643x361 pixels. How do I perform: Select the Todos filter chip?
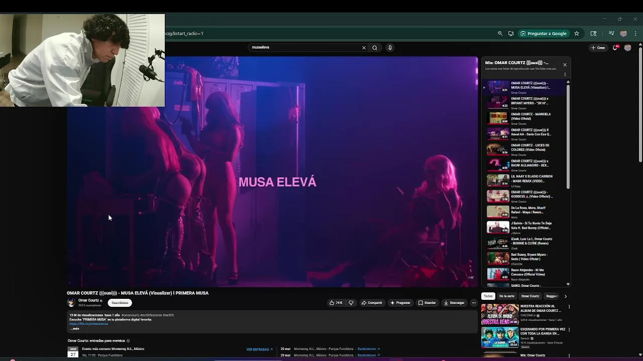pyautogui.click(x=488, y=296)
